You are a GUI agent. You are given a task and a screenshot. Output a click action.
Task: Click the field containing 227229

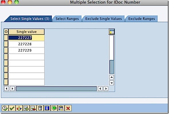pyautogui.click(x=26, y=51)
